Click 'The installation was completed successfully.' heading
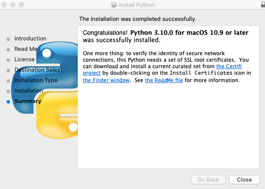This screenshot has width=265, height=189. coord(138,19)
